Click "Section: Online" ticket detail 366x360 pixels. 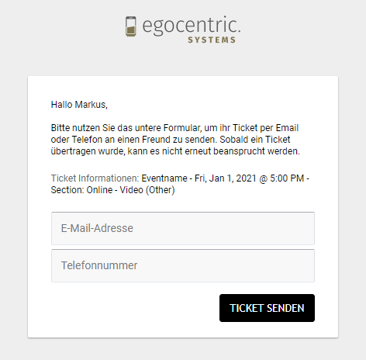[x=81, y=190]
